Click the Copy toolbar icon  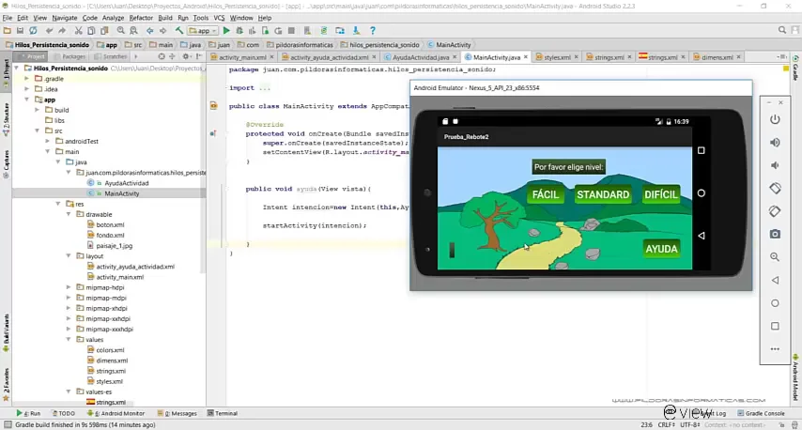tap(91, 31)
